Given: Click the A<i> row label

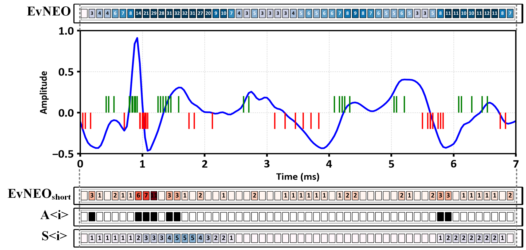Looking at the screenshot, I should (54, 215).
